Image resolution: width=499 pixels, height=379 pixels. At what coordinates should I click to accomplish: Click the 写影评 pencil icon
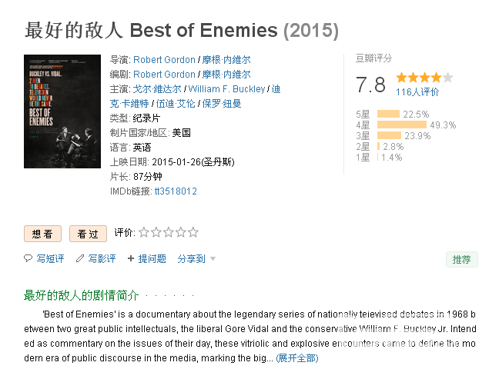80,258
